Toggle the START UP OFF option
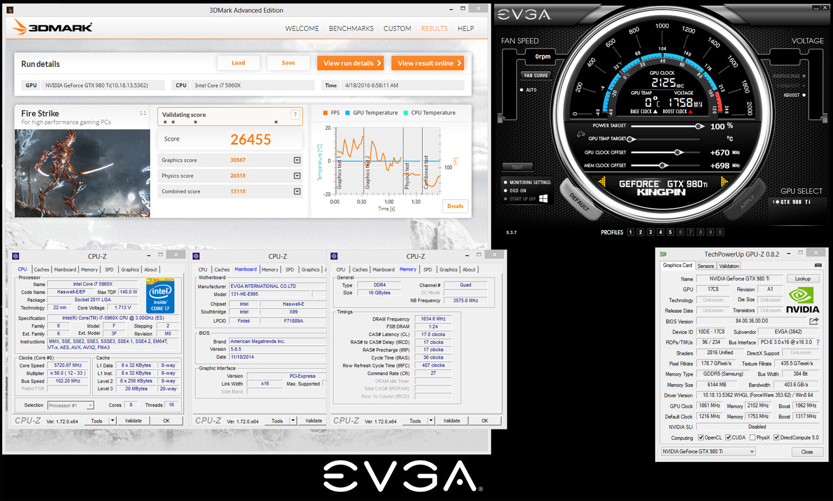Screen dimensions: 833x501 (x=506, y=199)
